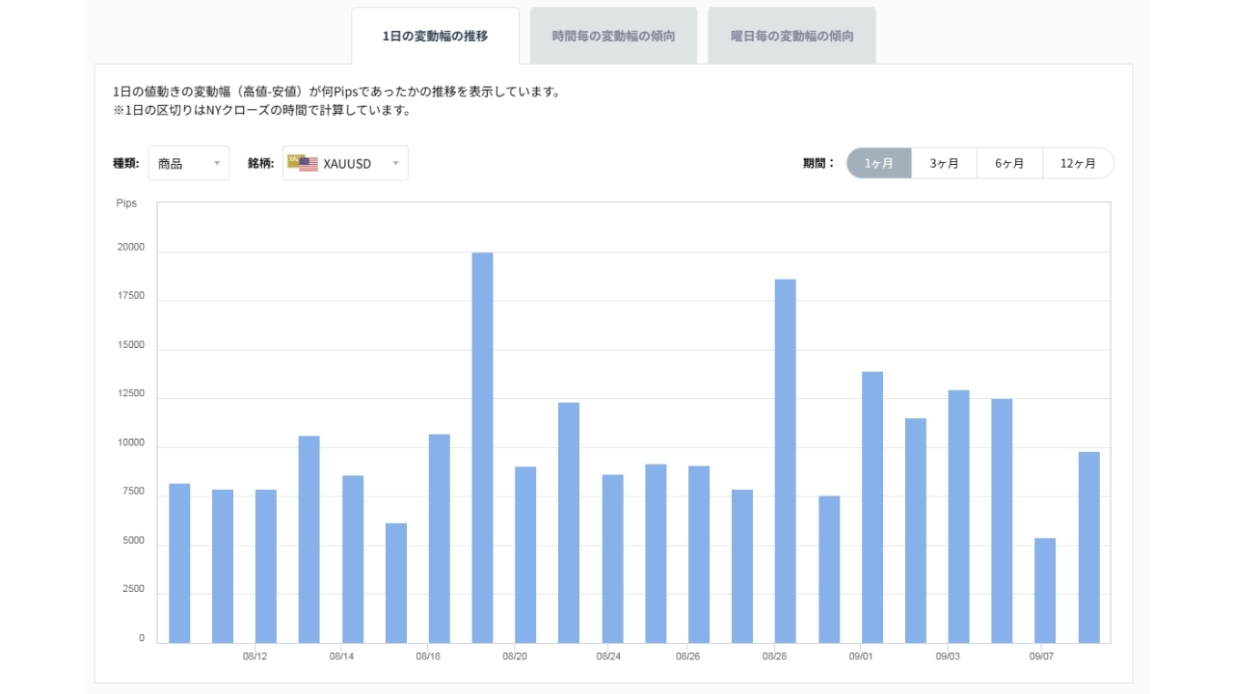Click the XAUUSD gold and US flag icon
1234x694 pixels.
[303, 163]
